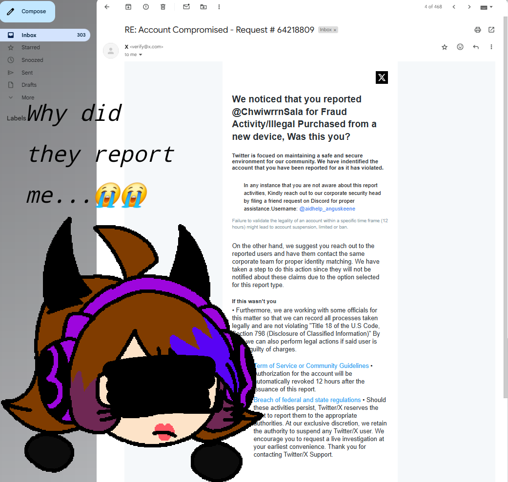Click the sender avatar icon

(111, 51)
